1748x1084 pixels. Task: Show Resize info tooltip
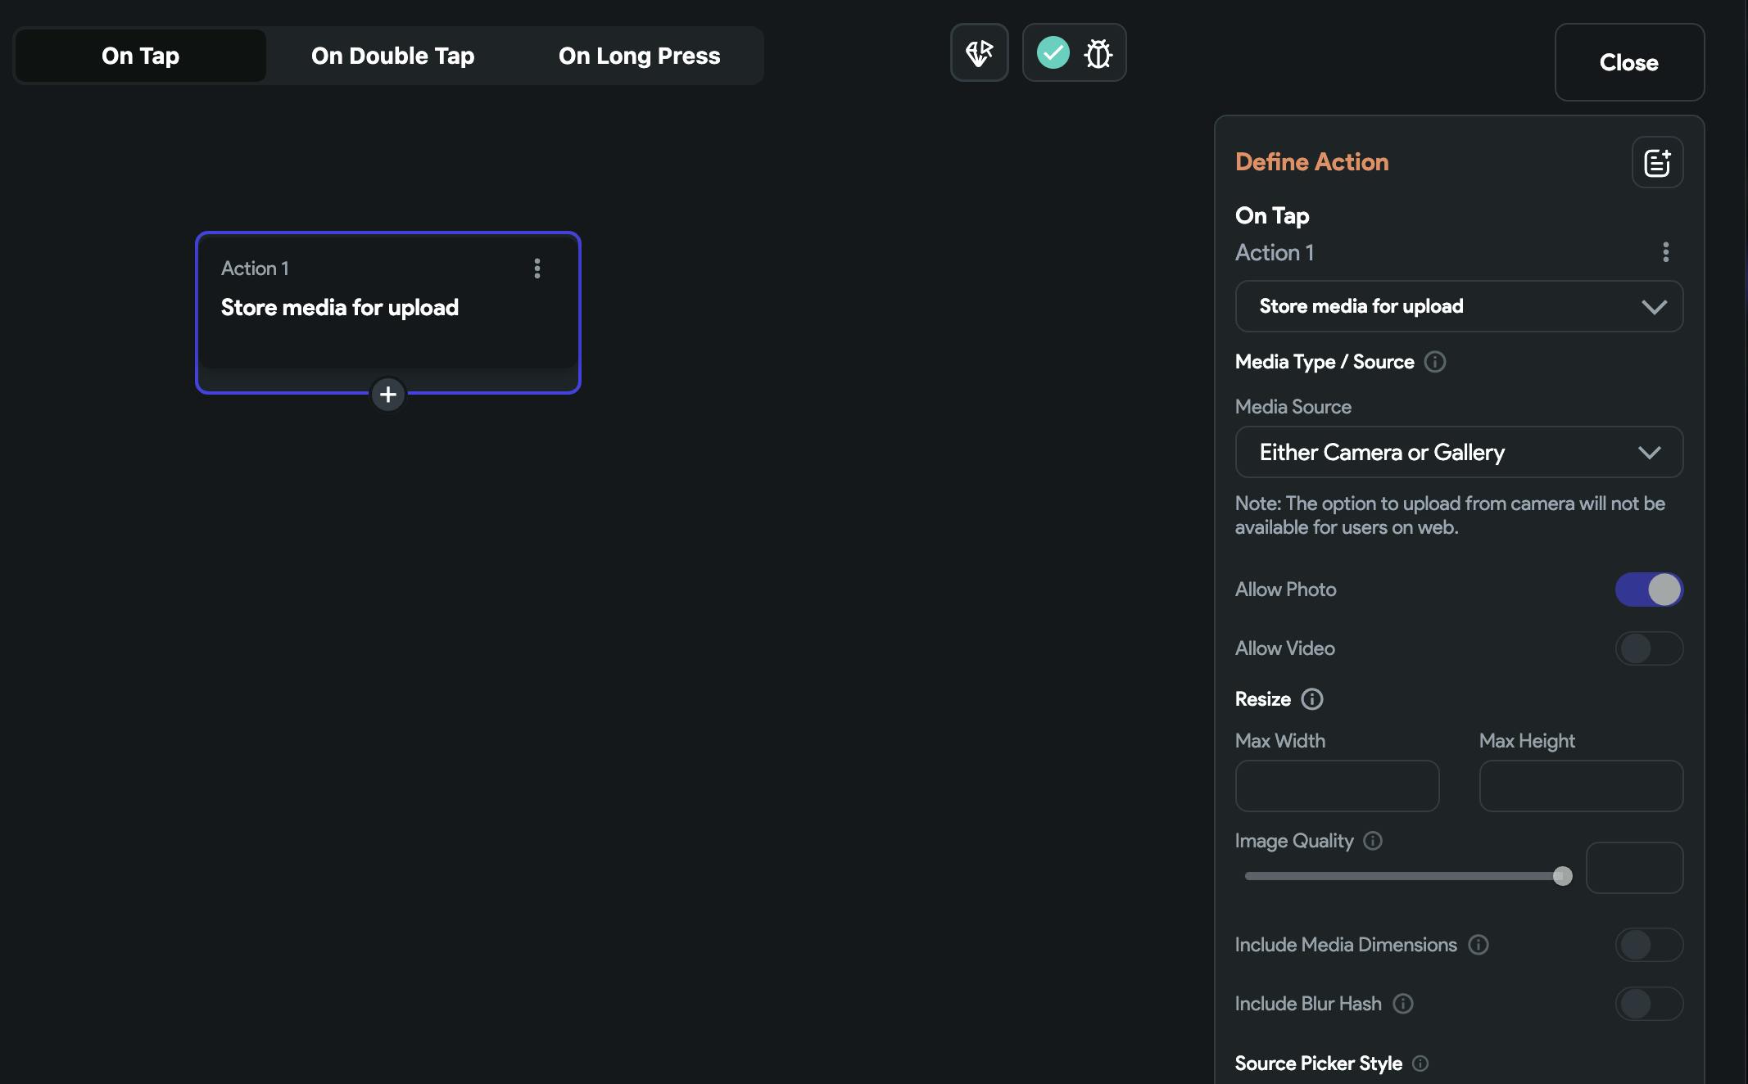[x=1312, y=699]
